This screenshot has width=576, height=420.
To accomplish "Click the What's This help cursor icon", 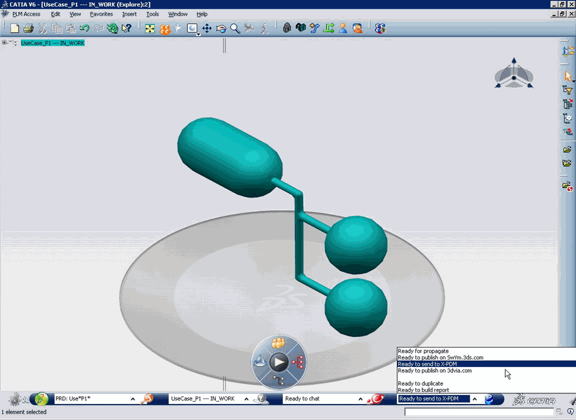I will pyautogui.click(x=127, y=29).
